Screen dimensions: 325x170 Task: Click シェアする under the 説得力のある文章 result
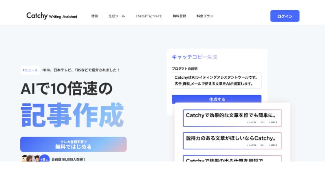point(252,145)
